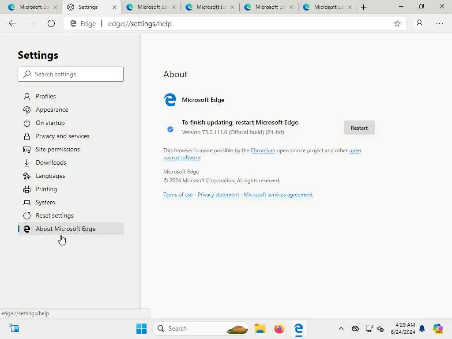Open the Widgets icon on taskbar
This screenshot has width=452, height=339.
click(14, 328)
